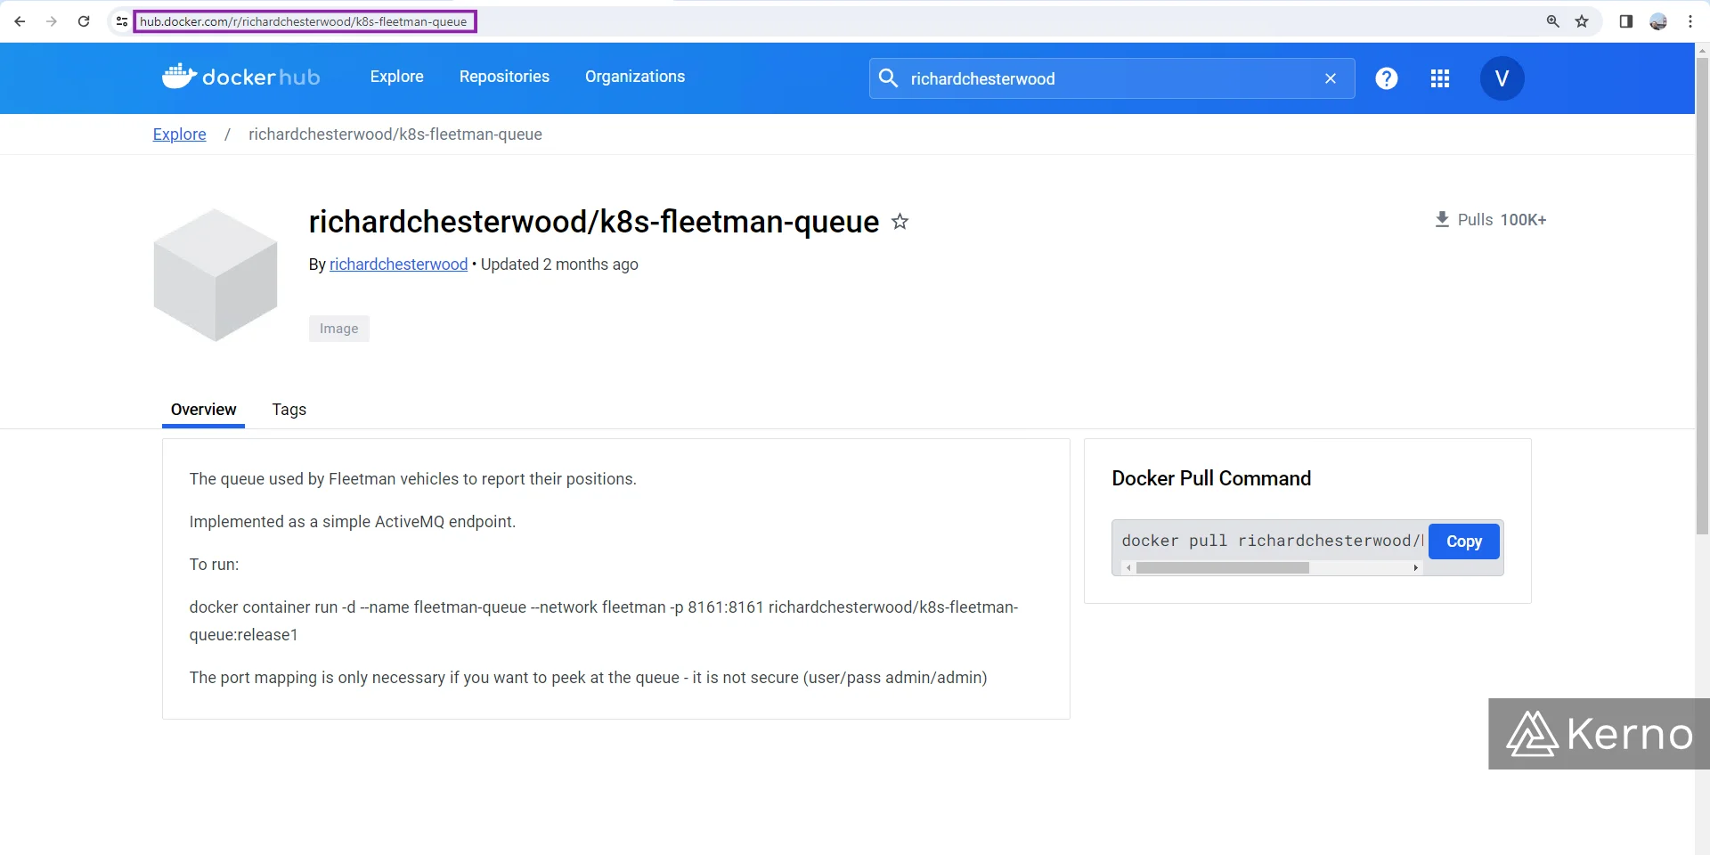Click the Pulls 100K+ count
1710x855 pixels.
[1502, 220]
